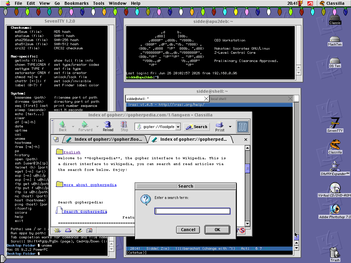Click the Address Book icon in component bar
Viewport: 351px width, 263px height.
click(89, 230)
